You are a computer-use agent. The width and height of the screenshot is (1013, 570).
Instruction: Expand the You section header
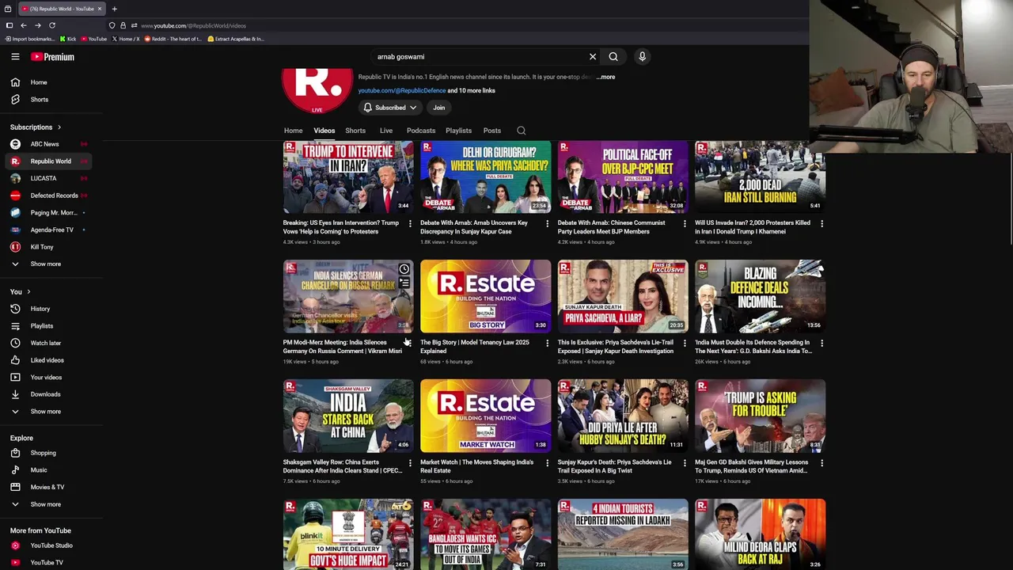coord(21,291)
